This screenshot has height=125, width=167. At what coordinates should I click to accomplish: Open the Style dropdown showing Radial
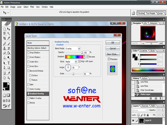pyautogui.click(x=76, y=61)
